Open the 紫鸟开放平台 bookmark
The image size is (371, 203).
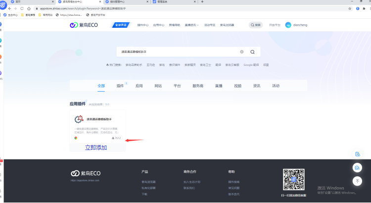(x=95, y=15)
